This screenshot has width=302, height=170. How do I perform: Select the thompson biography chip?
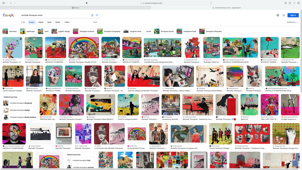[110, 31]
